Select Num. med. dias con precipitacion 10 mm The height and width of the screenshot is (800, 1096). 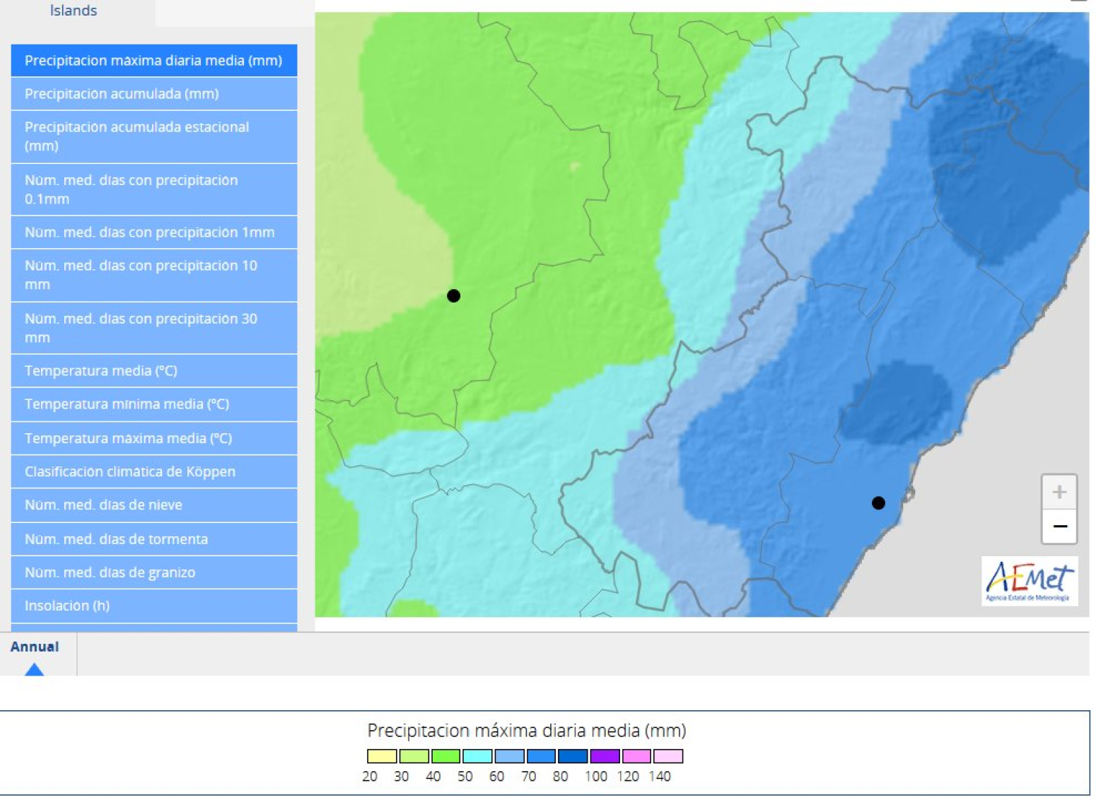pos(154,275)
